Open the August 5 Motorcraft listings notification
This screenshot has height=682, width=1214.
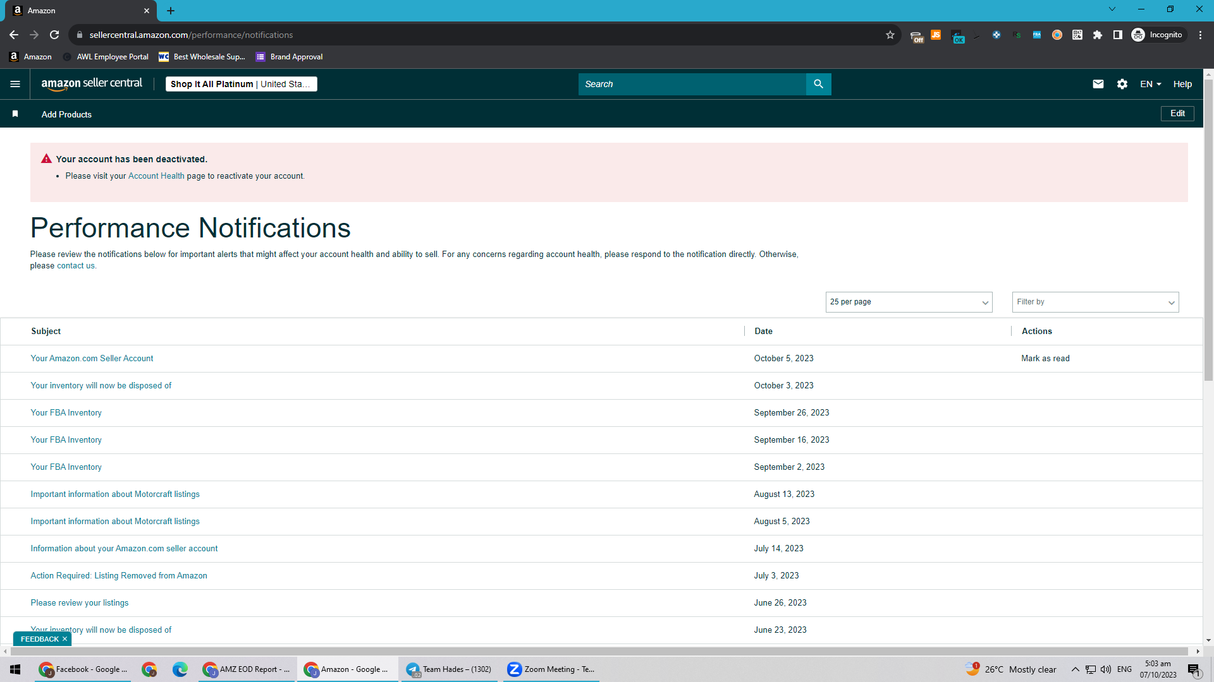115,521
